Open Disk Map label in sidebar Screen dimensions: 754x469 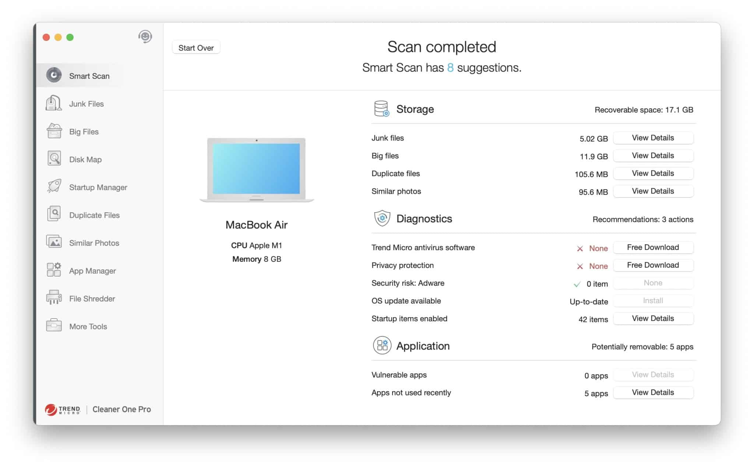[x=85, y=159]
